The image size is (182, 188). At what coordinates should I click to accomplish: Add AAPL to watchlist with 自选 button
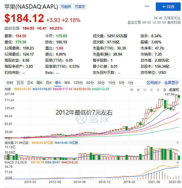[168, 7]
